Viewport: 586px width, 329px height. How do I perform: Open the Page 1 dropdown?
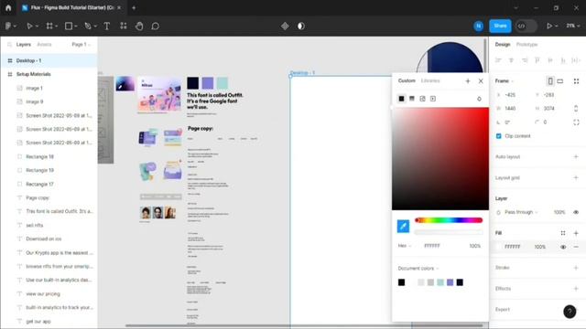[81, 45]
